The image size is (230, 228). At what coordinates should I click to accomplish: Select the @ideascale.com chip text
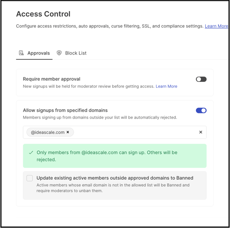(47, 132)
